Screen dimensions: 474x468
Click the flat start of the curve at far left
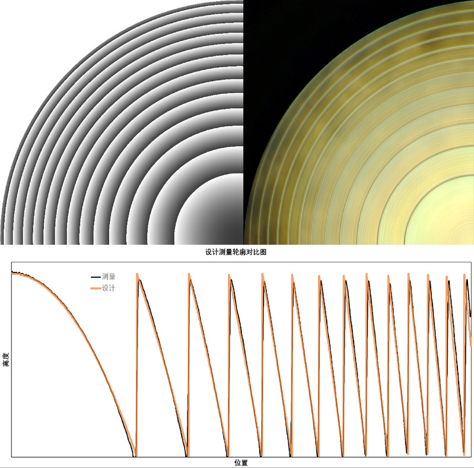tap(17, 273)
